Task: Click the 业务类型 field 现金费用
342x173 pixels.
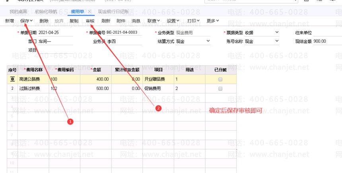Action: pyautogui.click(x=193, y=32)
